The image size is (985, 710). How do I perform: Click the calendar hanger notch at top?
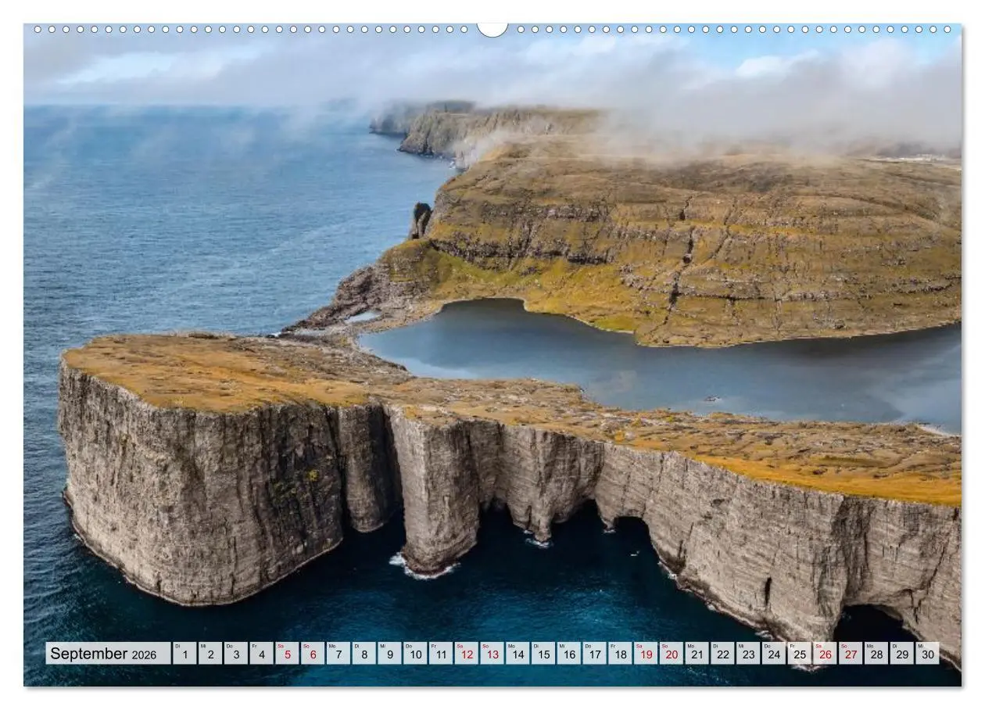pyautogui.click(x=492, y=29)
